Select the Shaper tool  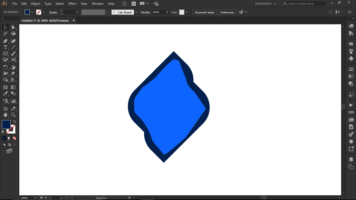(5, 60)
